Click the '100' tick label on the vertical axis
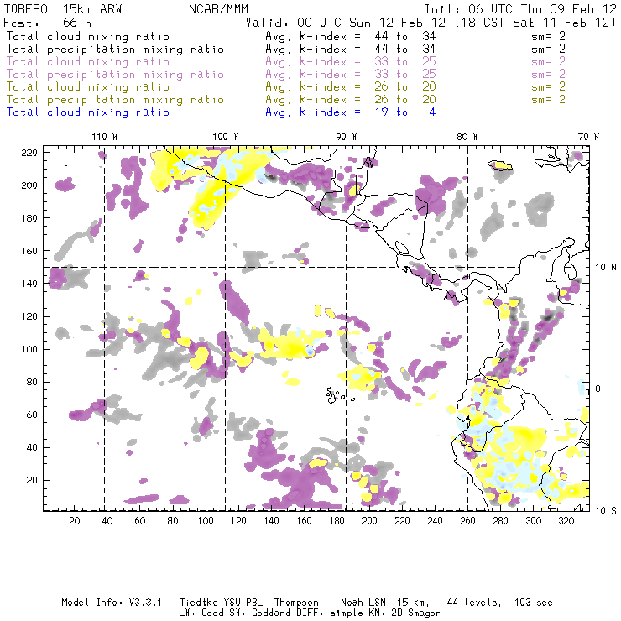 (x=29, y=349)
